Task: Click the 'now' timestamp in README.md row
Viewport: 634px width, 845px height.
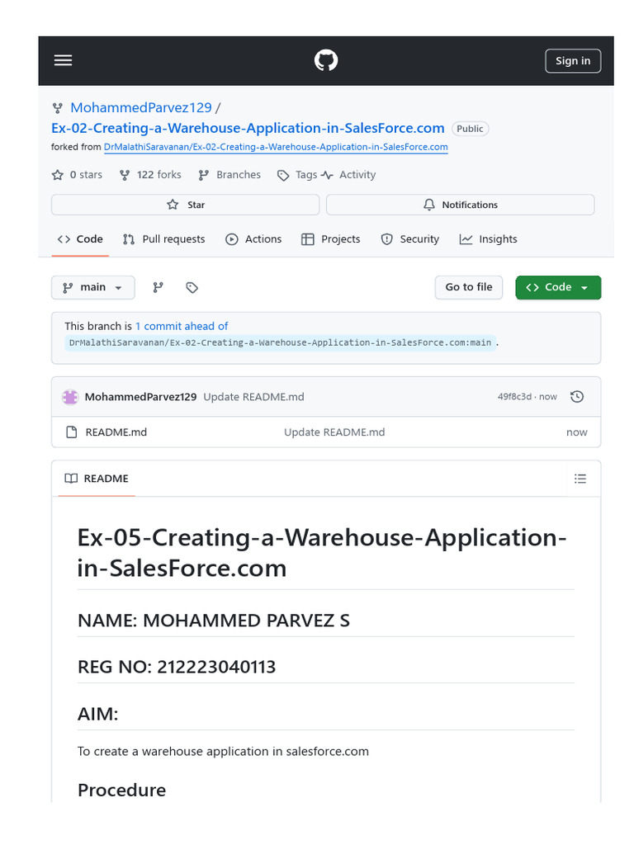Action: coord(577,432)
